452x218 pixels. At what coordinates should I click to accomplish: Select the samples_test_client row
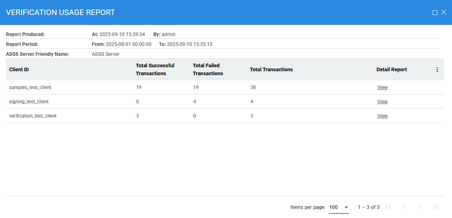30,87
